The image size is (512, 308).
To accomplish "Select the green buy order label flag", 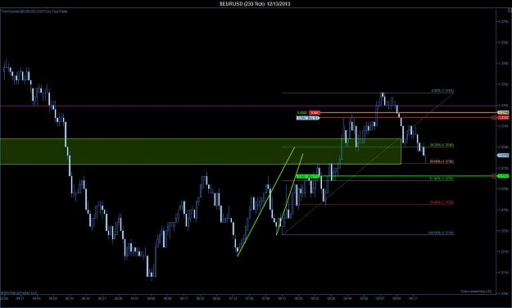I will (x=309, y=177).
